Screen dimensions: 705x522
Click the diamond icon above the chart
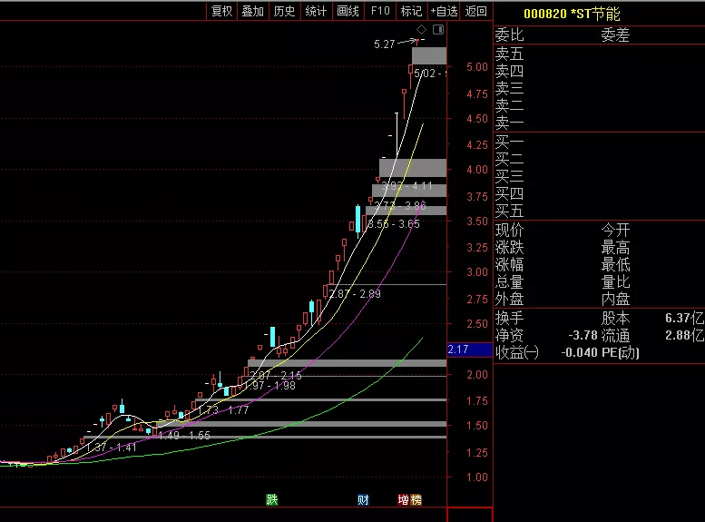point(421,30)
